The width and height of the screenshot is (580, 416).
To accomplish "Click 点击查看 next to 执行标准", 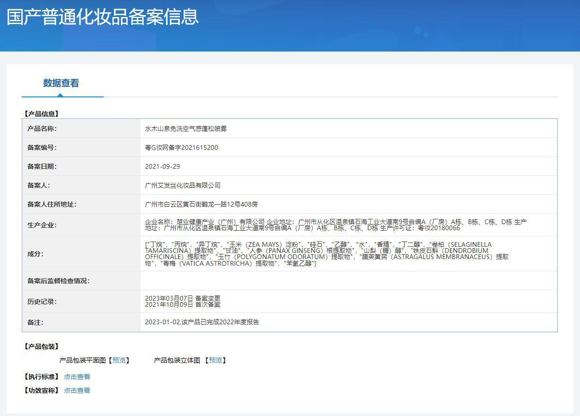I will click(77, 377).
